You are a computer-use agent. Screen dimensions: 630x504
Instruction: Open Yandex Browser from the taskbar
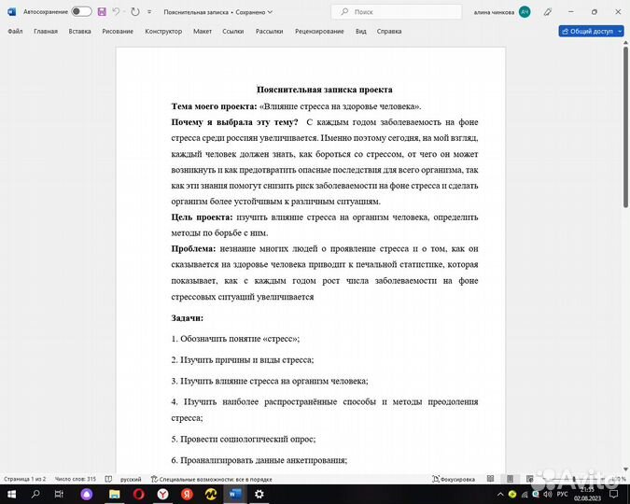tap(162, 494)
